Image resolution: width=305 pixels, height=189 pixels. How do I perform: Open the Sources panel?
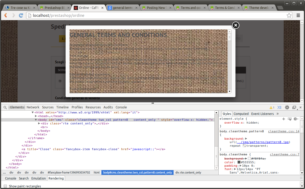pyautogui.click(x=48, y=107)
